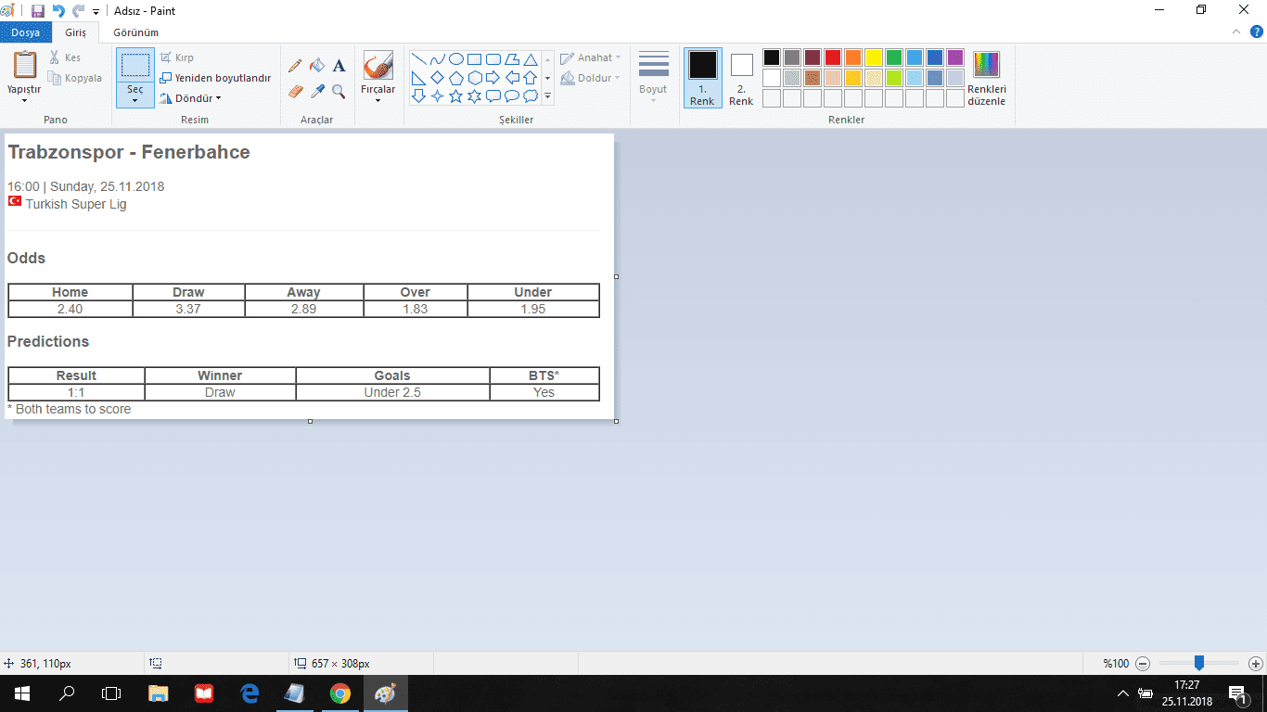1267x712 pixels.
Task: Open Renkleri düzenle color editor
Action: (987, 78)
